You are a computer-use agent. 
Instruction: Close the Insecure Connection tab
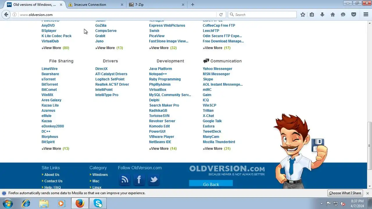coord(122,5)
